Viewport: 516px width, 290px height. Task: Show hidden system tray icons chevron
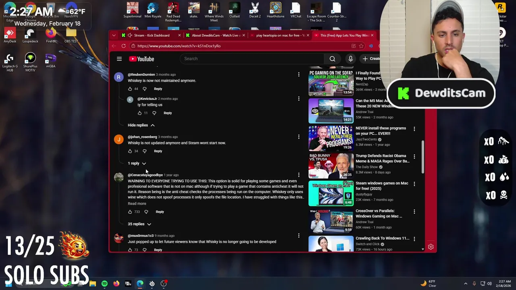[x=466, y=284]
